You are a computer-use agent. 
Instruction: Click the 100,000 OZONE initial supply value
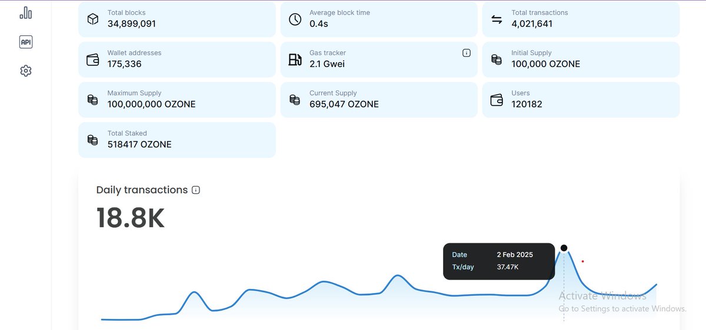[545, 64]
